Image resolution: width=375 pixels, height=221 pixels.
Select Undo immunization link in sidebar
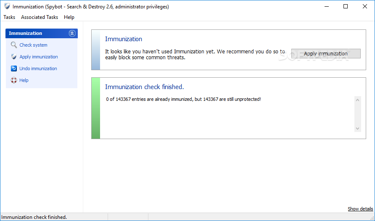(38, 68)
